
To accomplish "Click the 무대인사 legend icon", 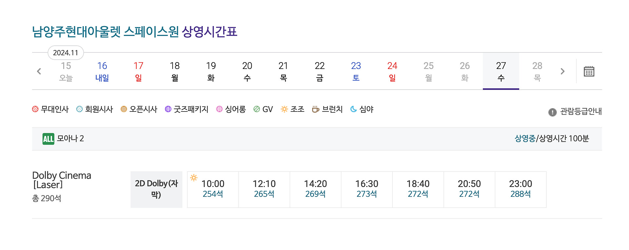I will [35, 109].
